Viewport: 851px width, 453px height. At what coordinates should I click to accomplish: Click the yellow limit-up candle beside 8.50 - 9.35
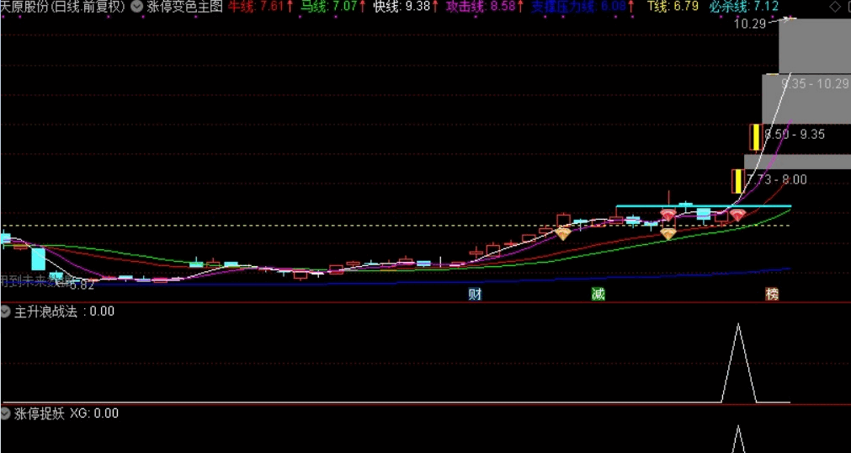756,137
